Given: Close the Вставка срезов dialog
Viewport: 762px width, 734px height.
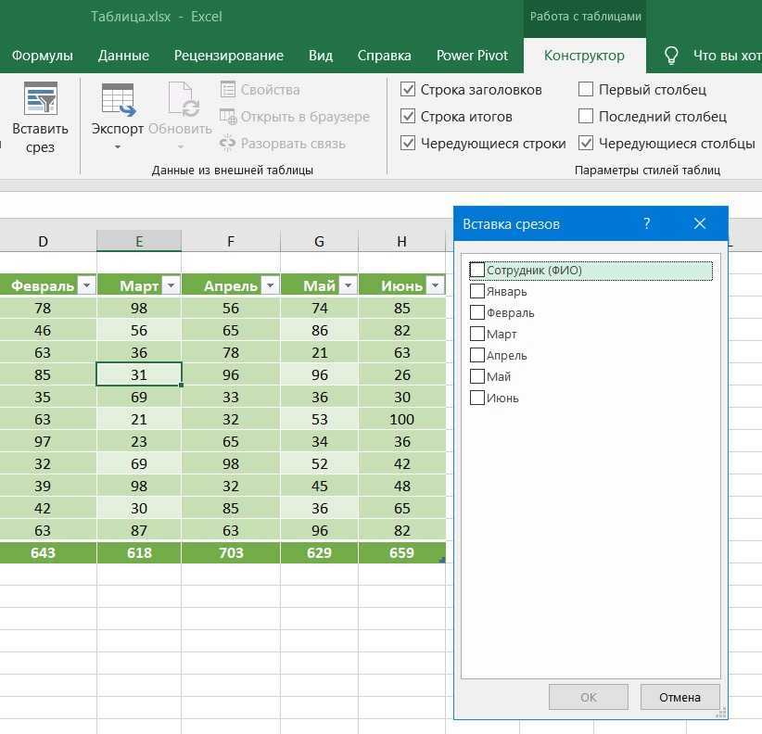Looking at the screenshot, I should click(x=700, y=223).
